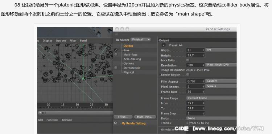Toggle the Multi-Pass checkbox
The image size is (272, 134).
point(116,55)
